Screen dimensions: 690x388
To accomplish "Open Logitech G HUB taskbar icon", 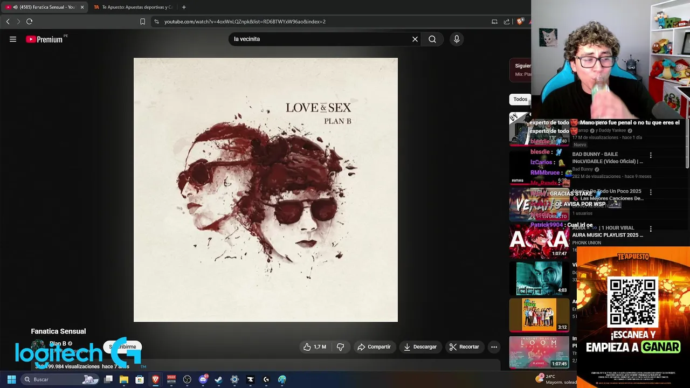I will [x=266, y=379].
